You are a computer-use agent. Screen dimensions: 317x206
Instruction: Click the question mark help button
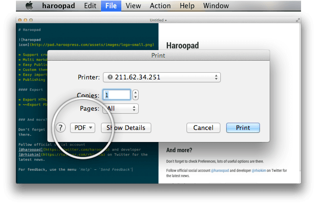point(60,128)
